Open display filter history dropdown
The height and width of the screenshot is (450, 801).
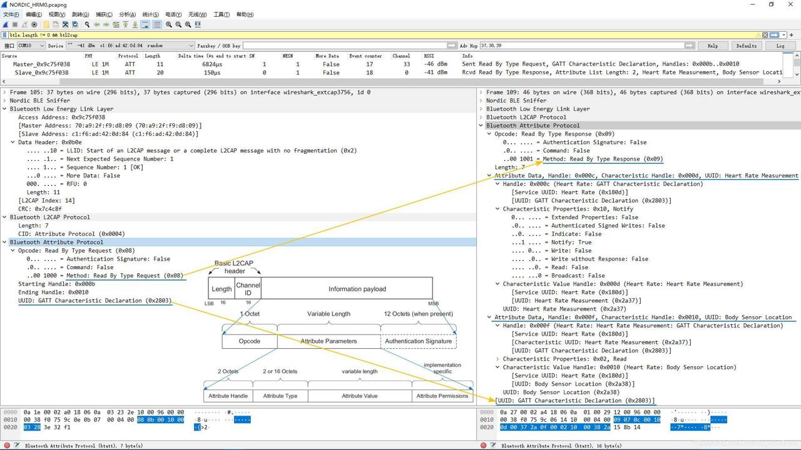click(x=783, y=35)
